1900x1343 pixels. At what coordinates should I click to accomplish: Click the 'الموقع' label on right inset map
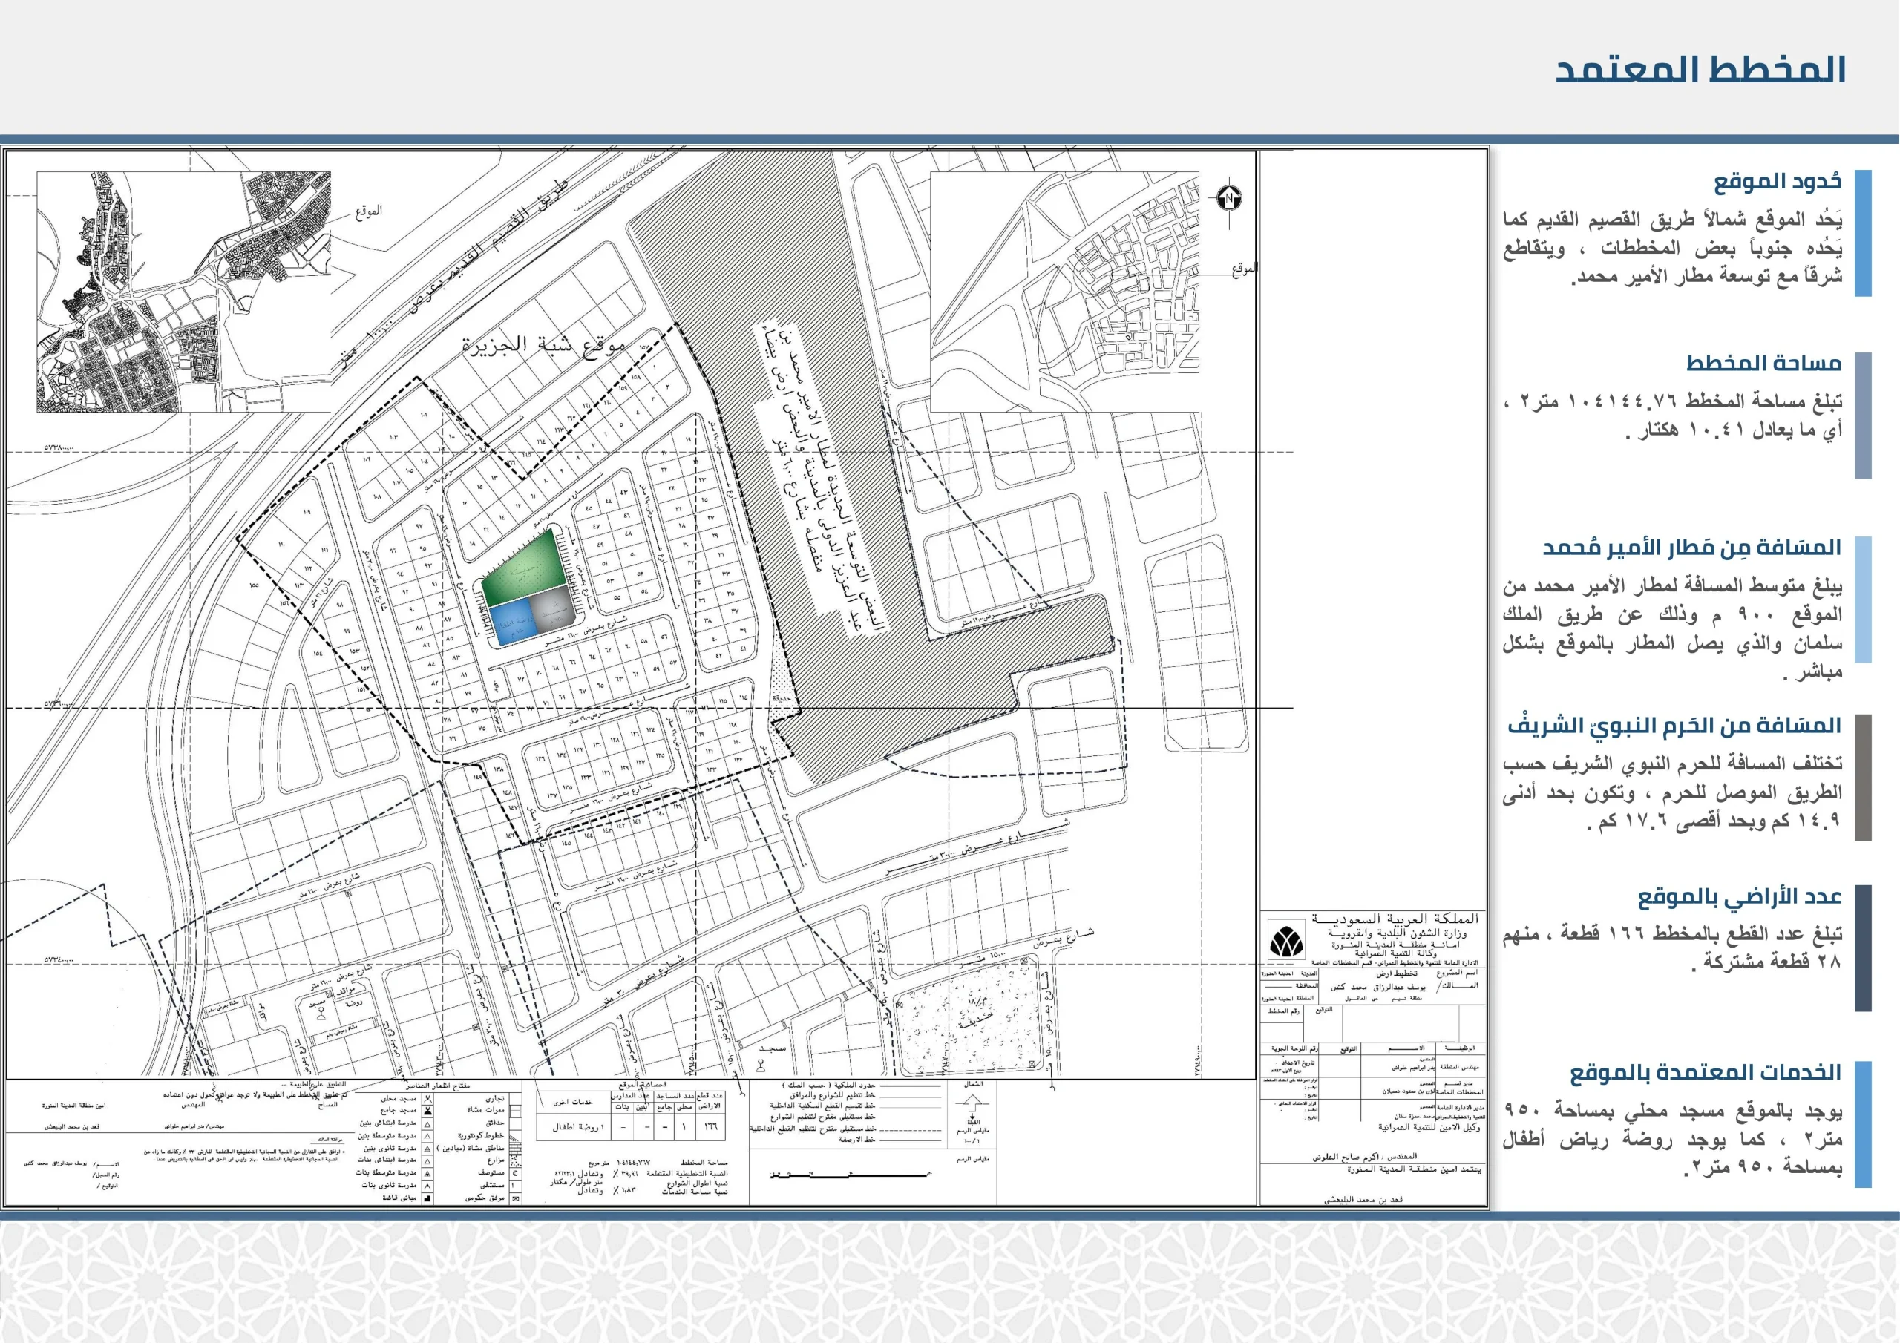point(1244,269)
